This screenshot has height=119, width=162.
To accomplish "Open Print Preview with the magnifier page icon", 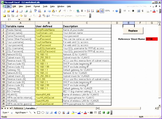I will [30, 11].
